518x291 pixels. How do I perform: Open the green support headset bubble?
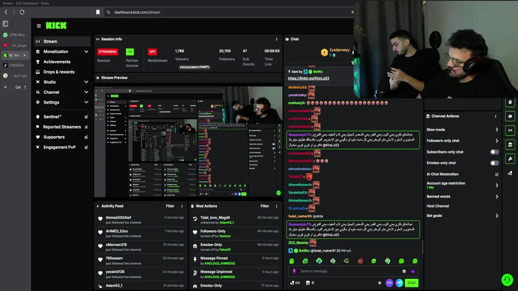click(x=507, y=280)
